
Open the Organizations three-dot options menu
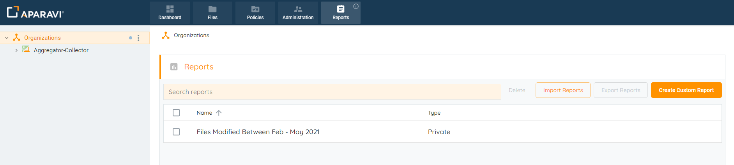[138, 38]
